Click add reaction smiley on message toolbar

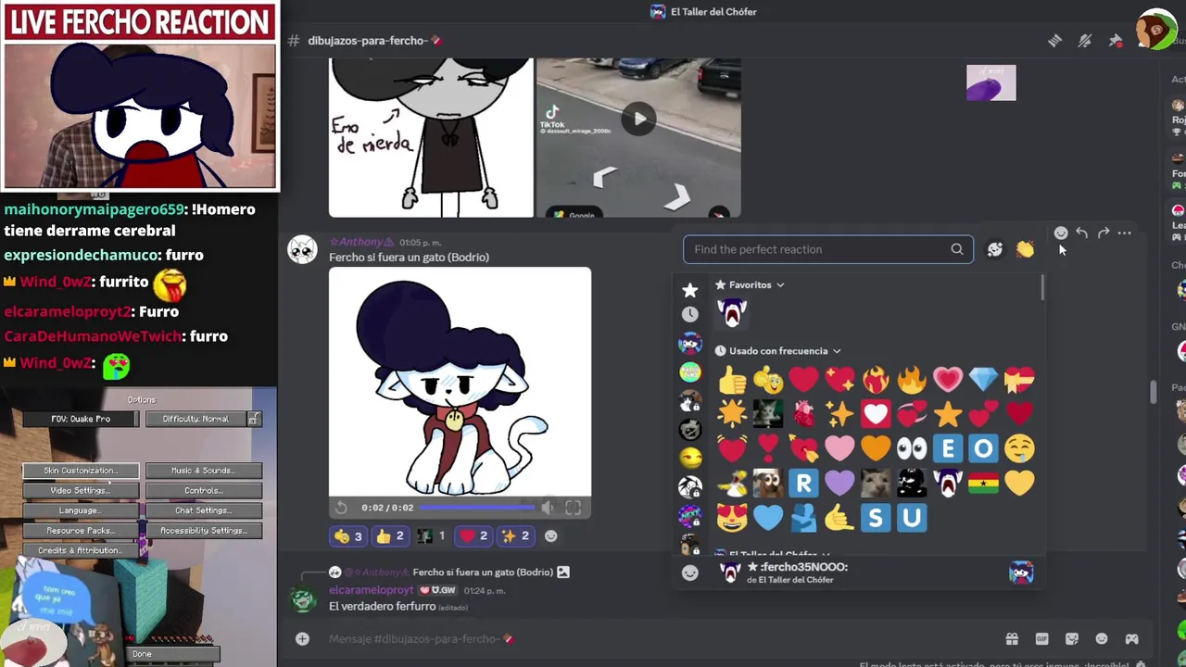tap(1061, 233)
